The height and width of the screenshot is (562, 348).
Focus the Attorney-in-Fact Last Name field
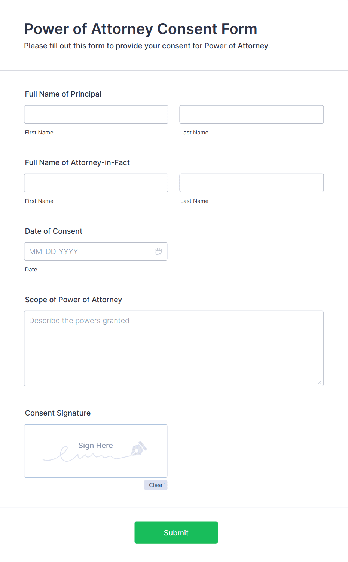(x=251, y=183)
